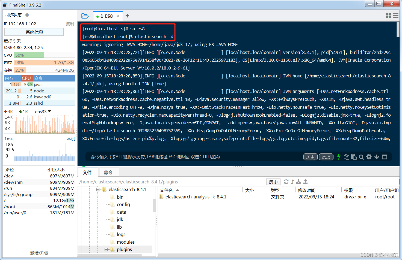Switch to the 命令 tab
The height and width of the screenshot is (260, 402).
pyautogui.click(x=109, y=172)
